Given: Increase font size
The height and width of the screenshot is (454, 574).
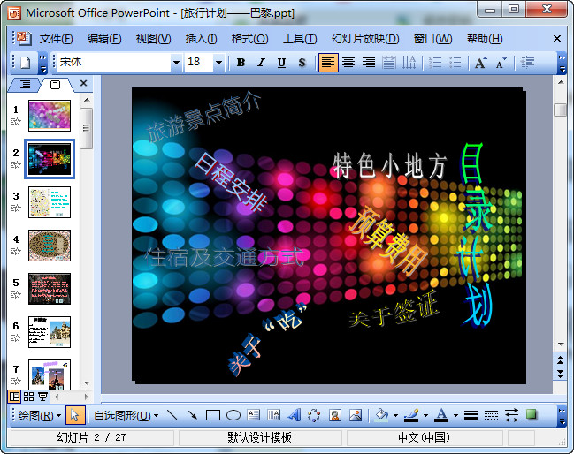Looking at the screenshot, I should click(x=480, y=63).
